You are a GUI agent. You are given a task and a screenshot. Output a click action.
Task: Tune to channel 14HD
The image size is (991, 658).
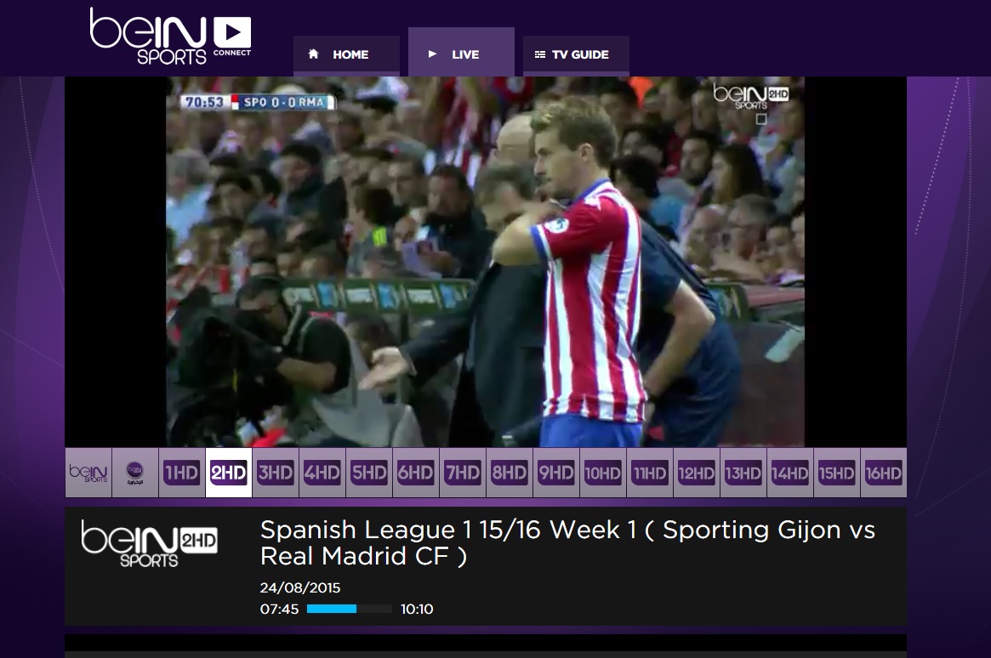coord(790,473)
